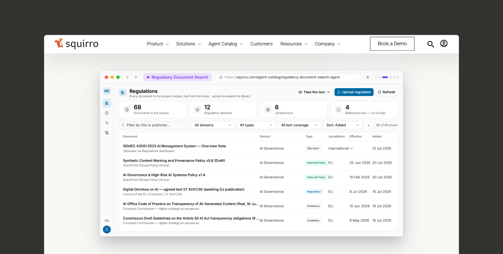This screenshot has width=503, height=254.
Task: Focus the Filter by title or publisher field
Action: point(154,125)
